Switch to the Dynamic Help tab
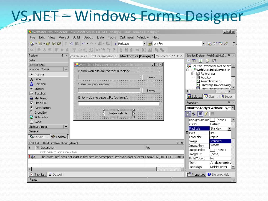Image resolution: width=268 pixels, height=201 pixels. (219, 175)
